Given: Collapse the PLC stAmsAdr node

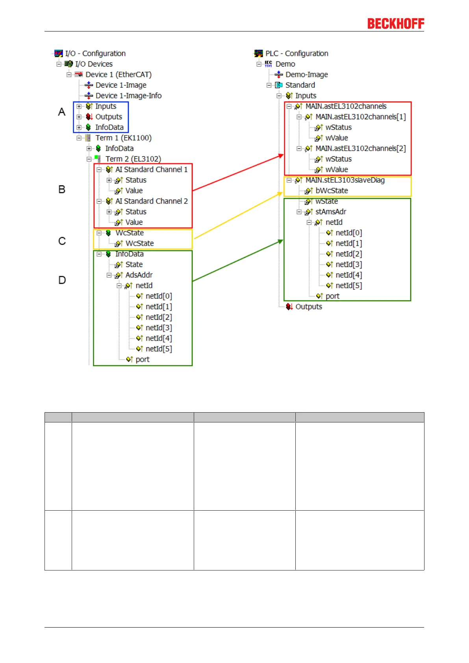Looking at the screenshot, I should tap(299, 212).
